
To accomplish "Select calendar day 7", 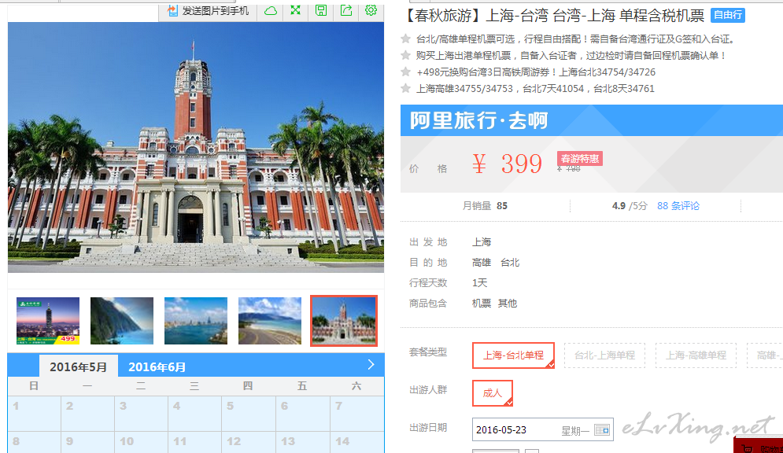I will tap(356, 414).
